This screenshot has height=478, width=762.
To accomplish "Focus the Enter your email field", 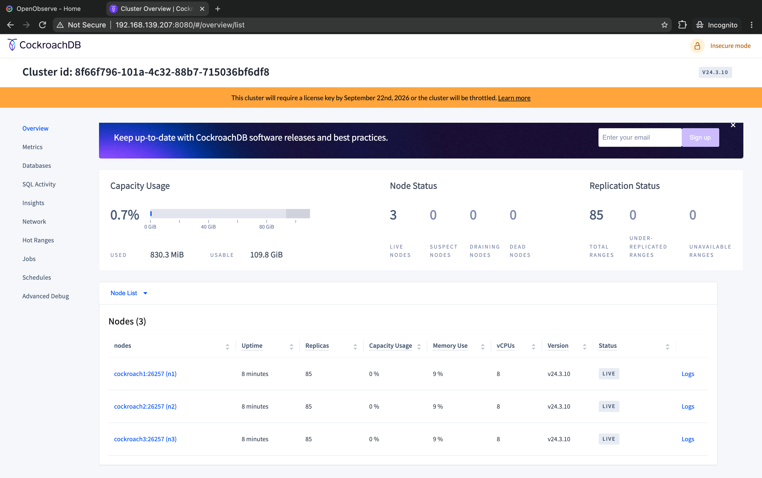I will point(640,137).
